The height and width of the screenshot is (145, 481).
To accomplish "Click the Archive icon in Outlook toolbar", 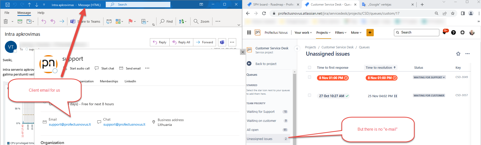I will (20, 21).
